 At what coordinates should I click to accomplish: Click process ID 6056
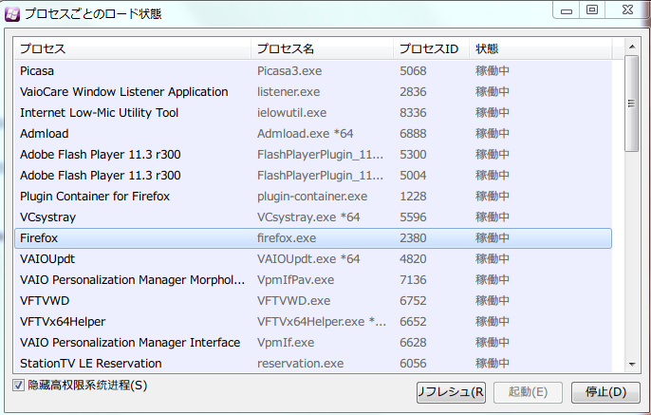[413, 363]
